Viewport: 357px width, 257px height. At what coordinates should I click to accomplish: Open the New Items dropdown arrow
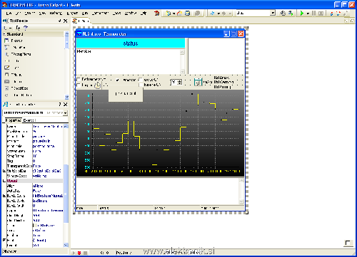(x=174, y=14)
